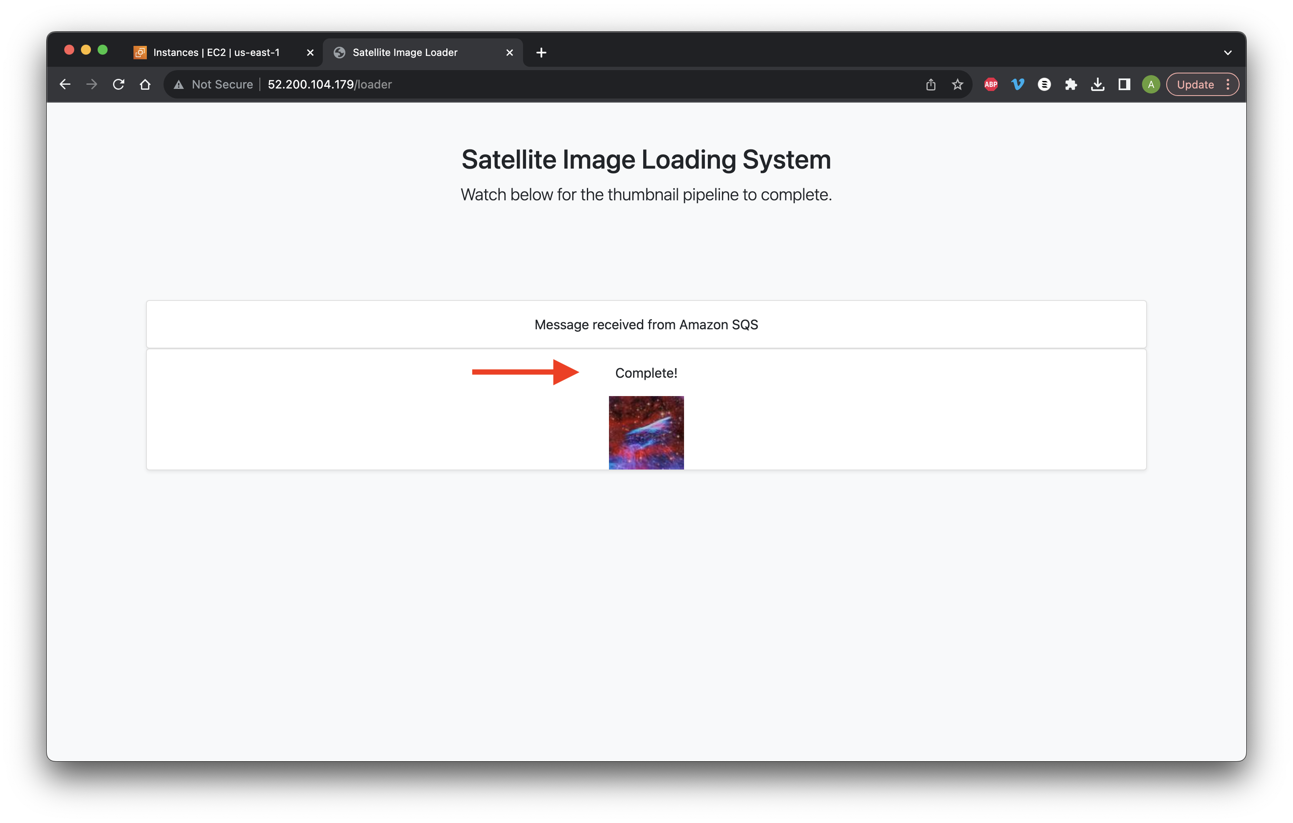Screen dimensions: 1293x823
Task: Click the Not Secure warning icon
Action: 179,85
